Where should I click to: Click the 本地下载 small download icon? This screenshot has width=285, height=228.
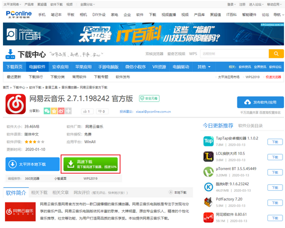171,192
